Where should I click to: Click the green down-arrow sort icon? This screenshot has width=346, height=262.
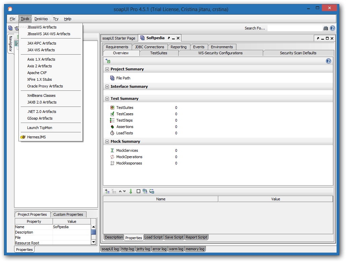click(x=131, y=191)
